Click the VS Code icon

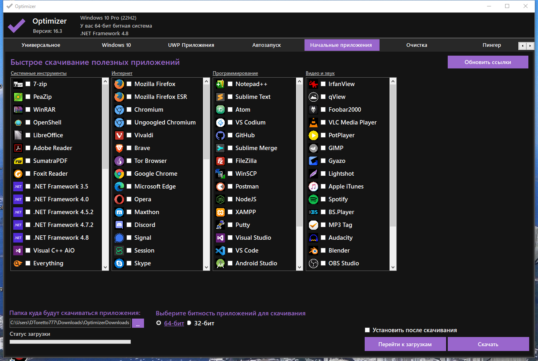point(220,251)
